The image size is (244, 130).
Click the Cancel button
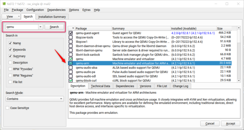(x=210, y=124)
